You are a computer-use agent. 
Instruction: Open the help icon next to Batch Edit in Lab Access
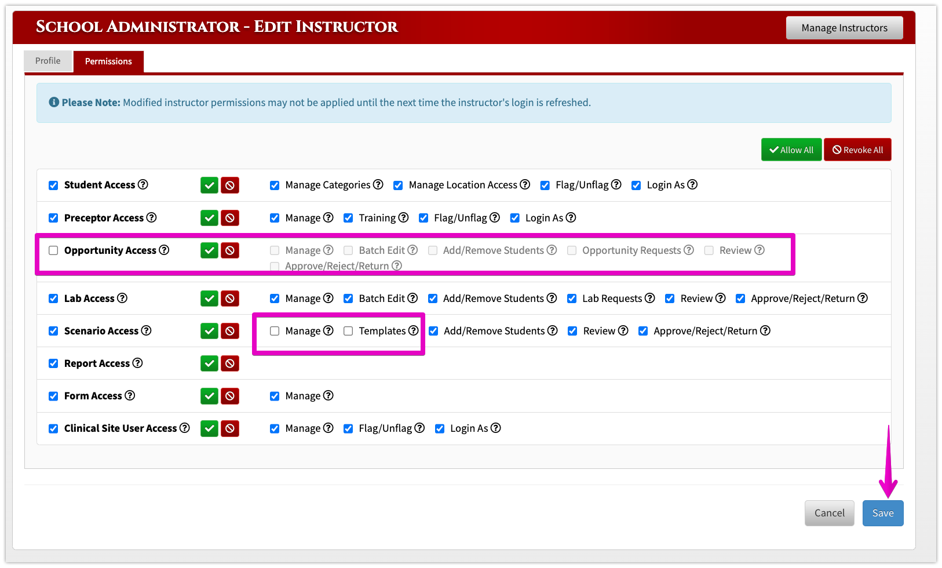[x=412, y=298]
